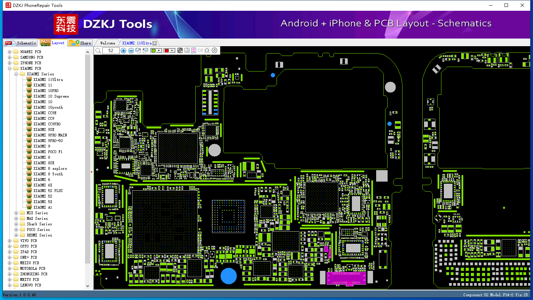Select the XIAOMI 11Ultra document tab
This screenshot has width=533, height=300.
137,43
